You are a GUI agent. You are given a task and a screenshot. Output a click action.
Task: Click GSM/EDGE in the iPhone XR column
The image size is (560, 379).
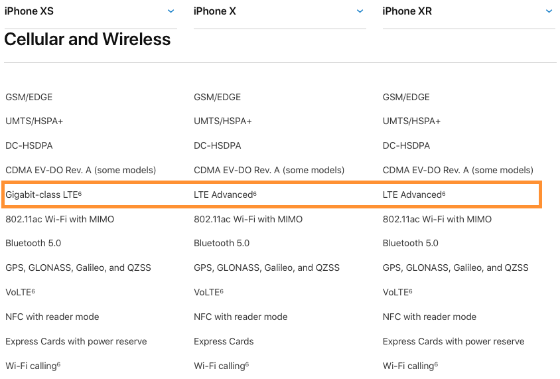[x=405, y=97]
